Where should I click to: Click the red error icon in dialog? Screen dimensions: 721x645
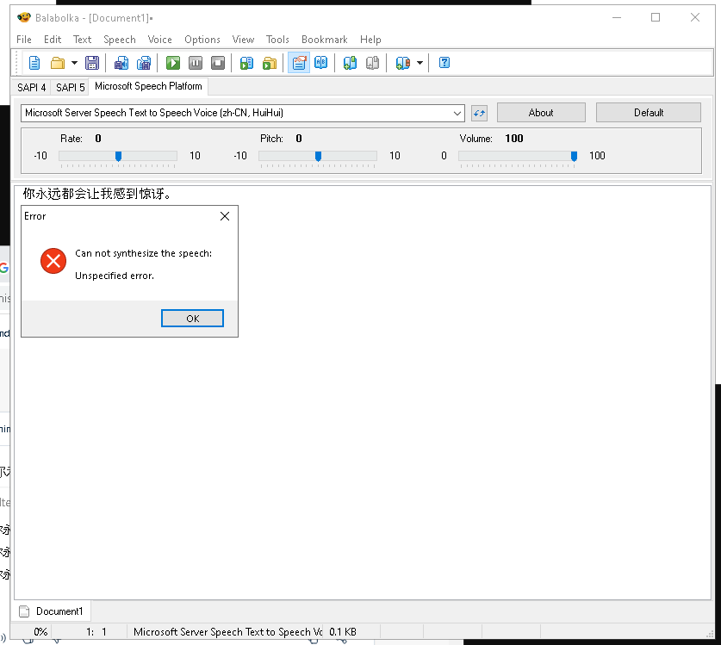53,261
